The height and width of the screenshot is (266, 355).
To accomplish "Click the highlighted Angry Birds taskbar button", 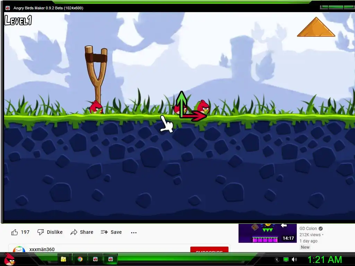I will point(111,259).
